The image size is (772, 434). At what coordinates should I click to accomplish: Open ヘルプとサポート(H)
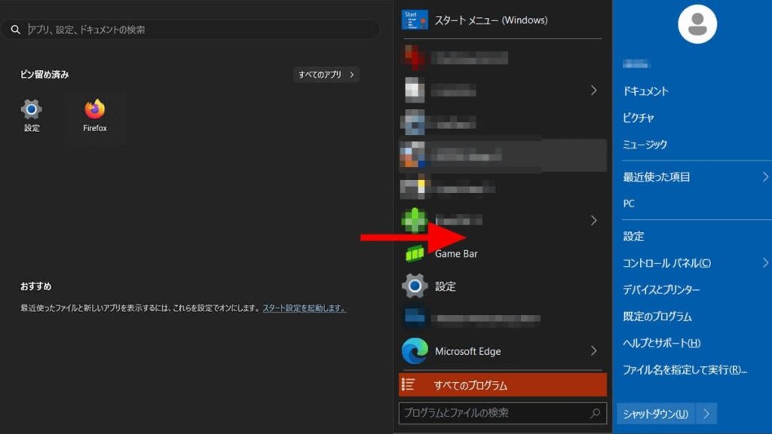[662, 343]
